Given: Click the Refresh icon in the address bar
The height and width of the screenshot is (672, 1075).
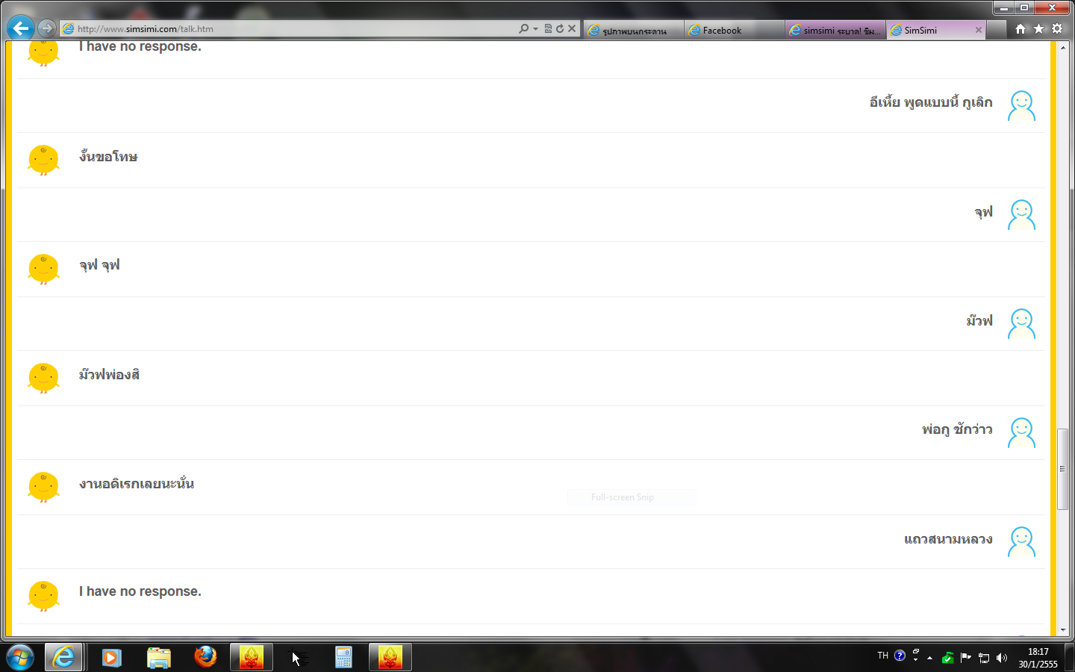Looking at the screenshot, I should (560, 28).
